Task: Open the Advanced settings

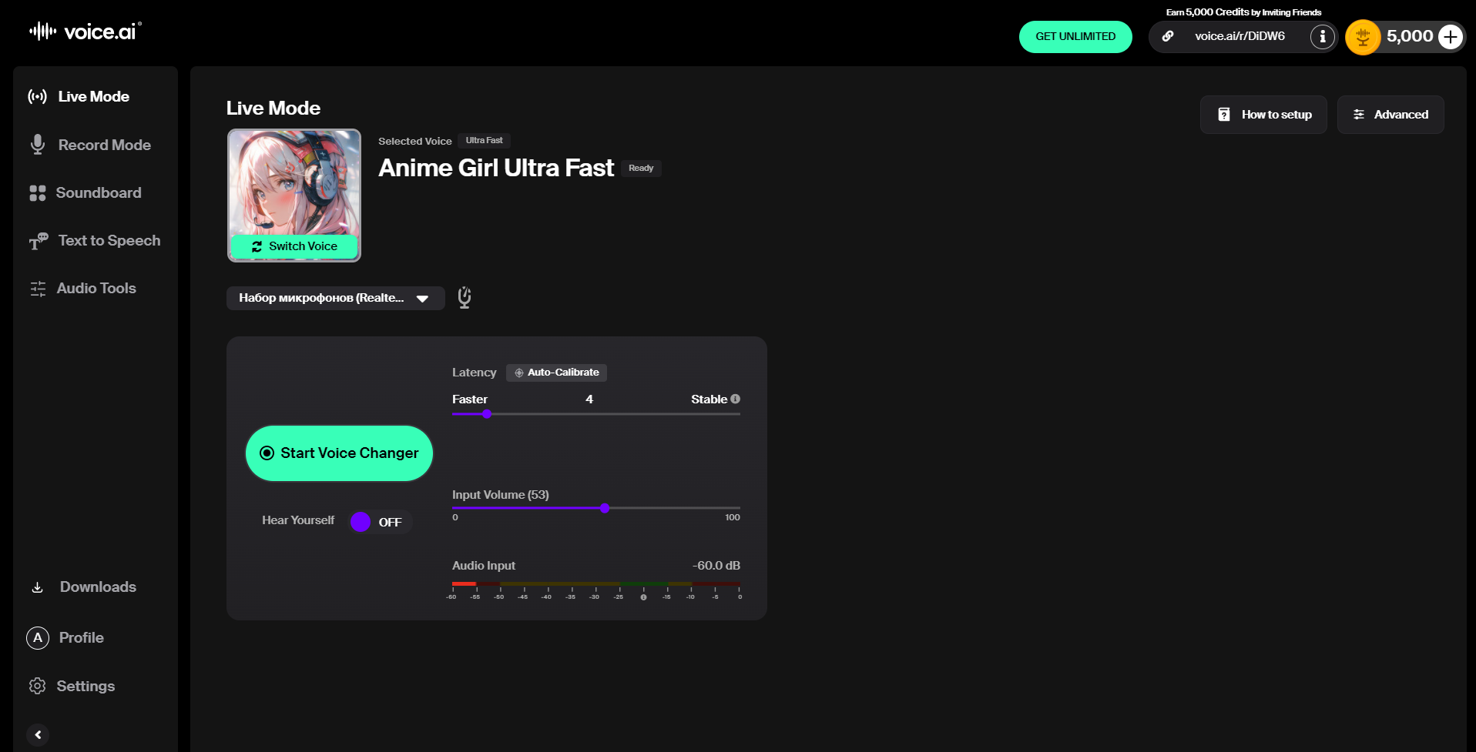Action: pos(1390,115)
